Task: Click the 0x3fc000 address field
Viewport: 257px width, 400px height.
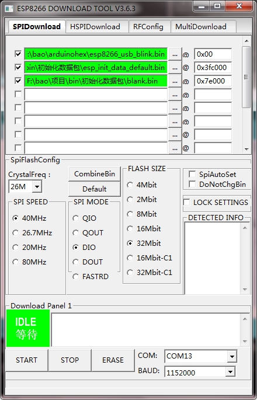Action: pyautogui.click(x=213, y=68)
